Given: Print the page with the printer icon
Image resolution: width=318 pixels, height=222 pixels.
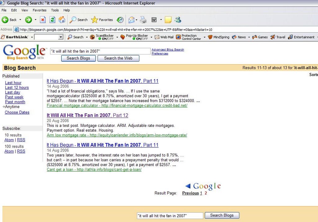Looking at the screenshot, I should pyautogui.click(x=143, y=20).
